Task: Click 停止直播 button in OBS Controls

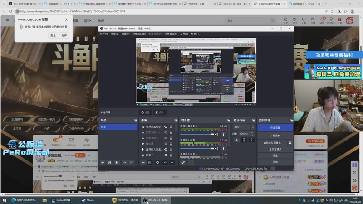Action: [275, 128]
